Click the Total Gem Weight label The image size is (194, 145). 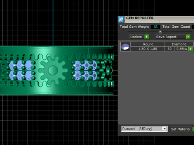pos(134,27)
